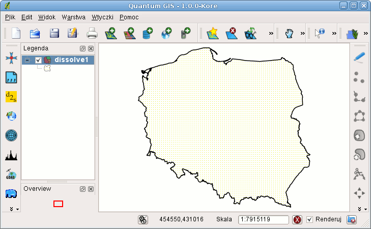
Task: Toggle visibility of dissolve1 layer checkbox
Action: pyautogui.click(x=38, y=60)
